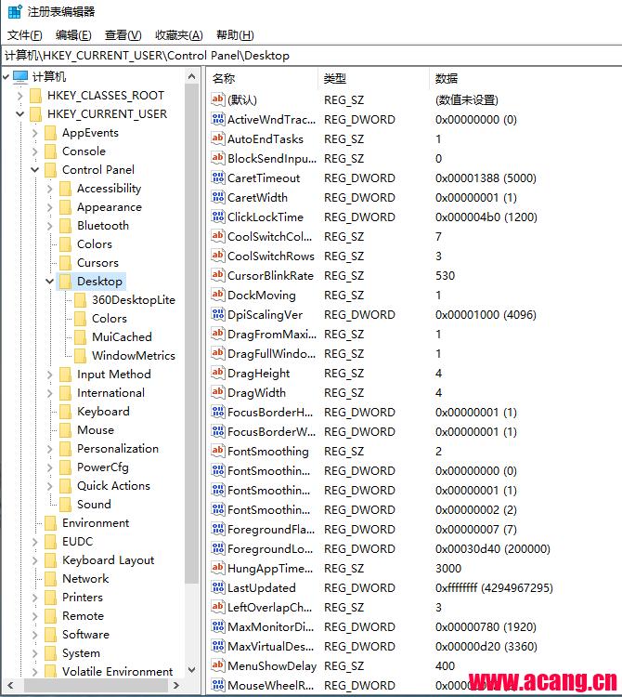The image size is (622, 697).
Task: Sort values by the 名称 column header
Action: (262, 79)
